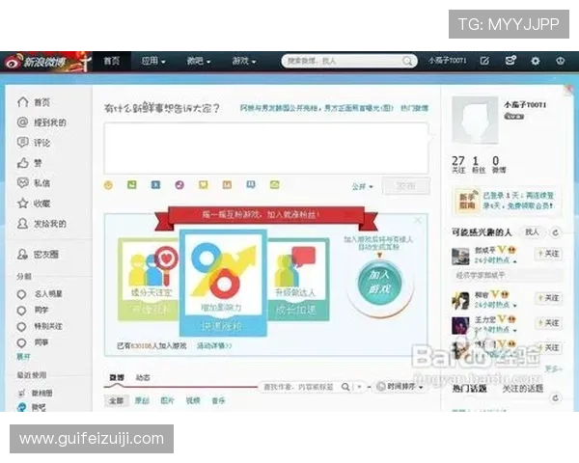Viewport: 579px width, 463px height.
Task: Click the 加入游戏 round button
Action: click(x=379, y=282)
